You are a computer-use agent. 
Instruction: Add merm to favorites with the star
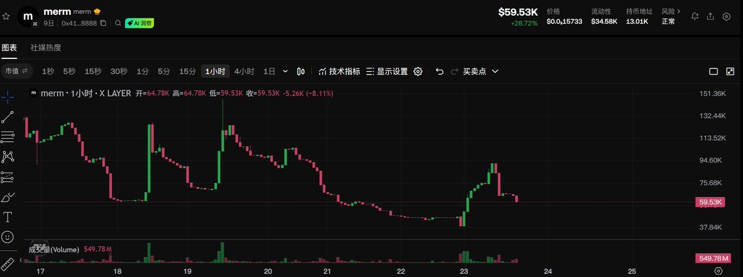6,17
